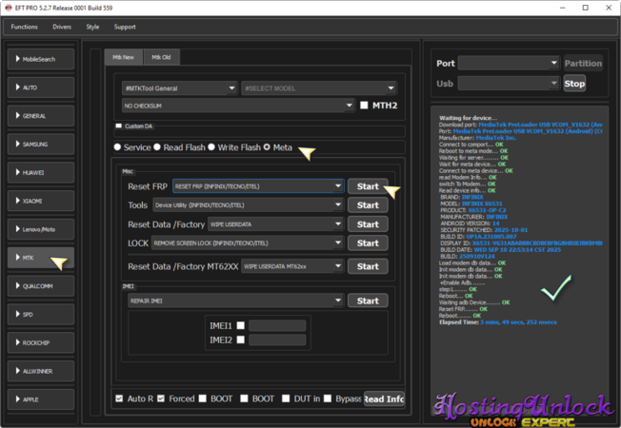Click Start next to Reset FRP
Viewport: 621px width, 428px height.
[367, 186]
